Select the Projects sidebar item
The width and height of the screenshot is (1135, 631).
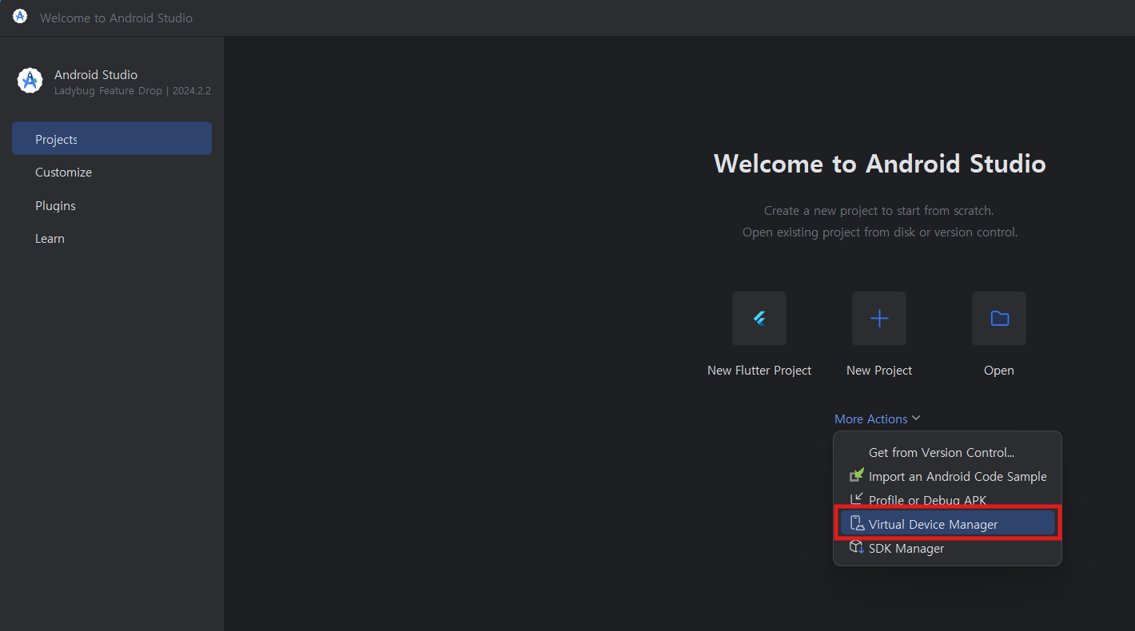click(x=112, y=138)
